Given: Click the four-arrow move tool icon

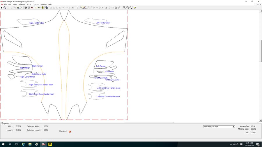Looking at the screenshot, I should [94, 8].
